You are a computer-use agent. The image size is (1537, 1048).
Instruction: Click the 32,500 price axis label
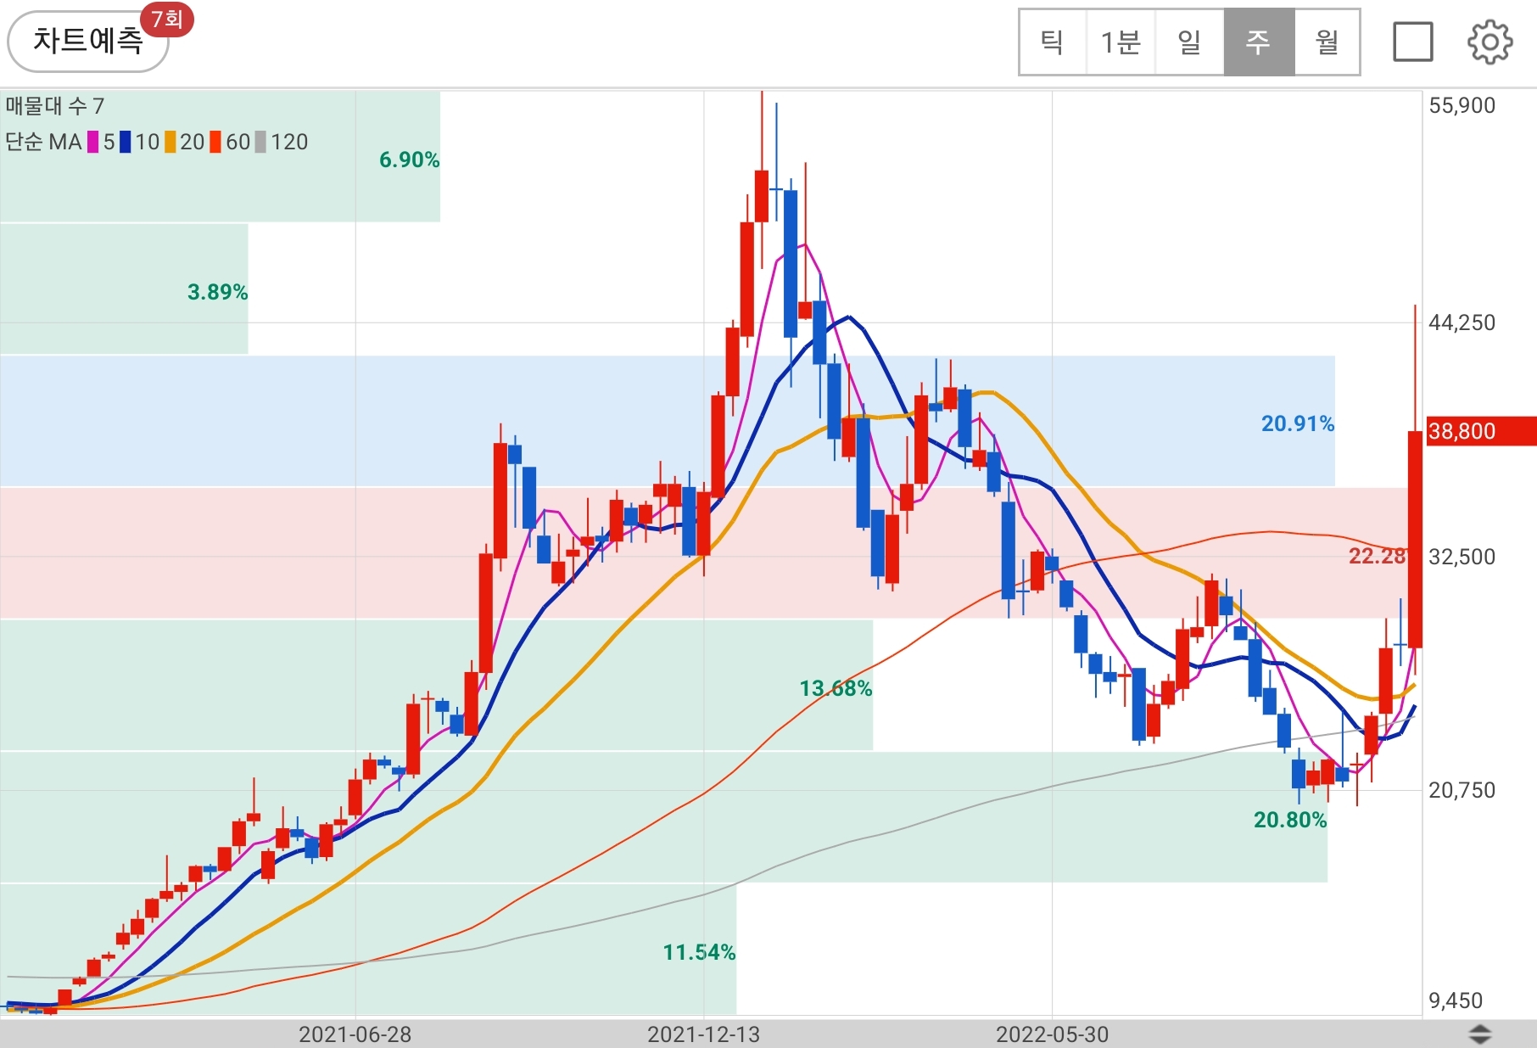coord(1462,557)
